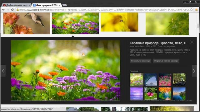This screenshot has width=200, height=112.
Task: Click the padlock icon in the address bar
Action: [17, 10]
